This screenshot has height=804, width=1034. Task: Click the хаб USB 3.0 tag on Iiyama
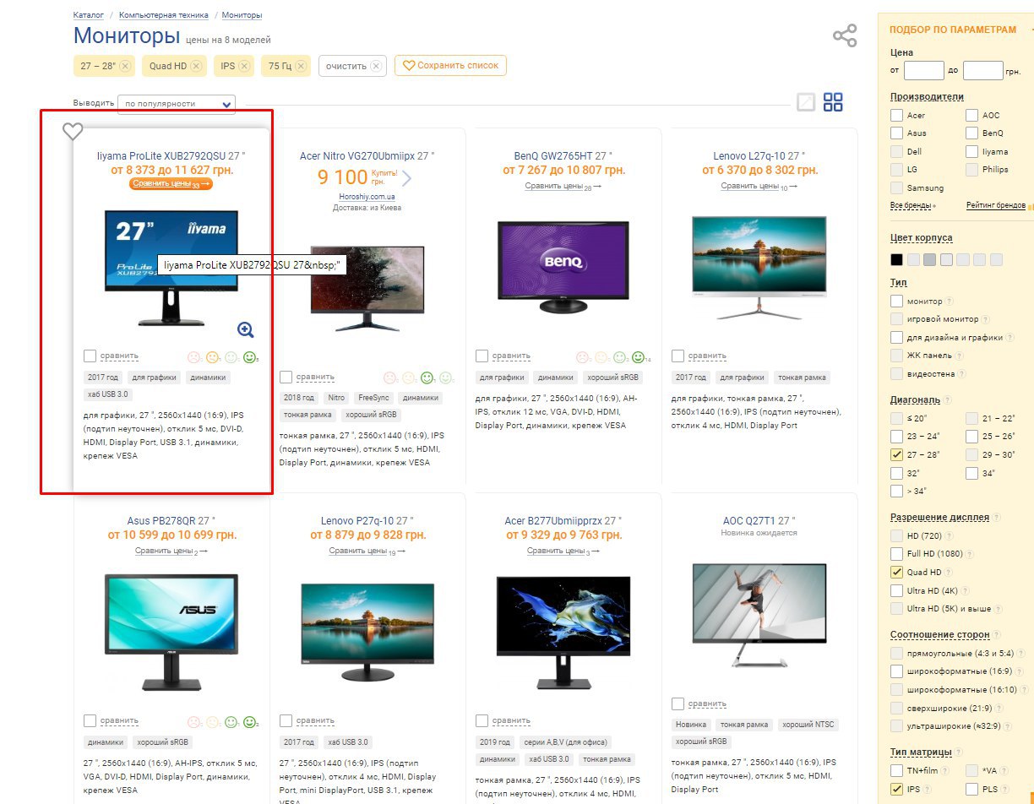click(107, 394)
